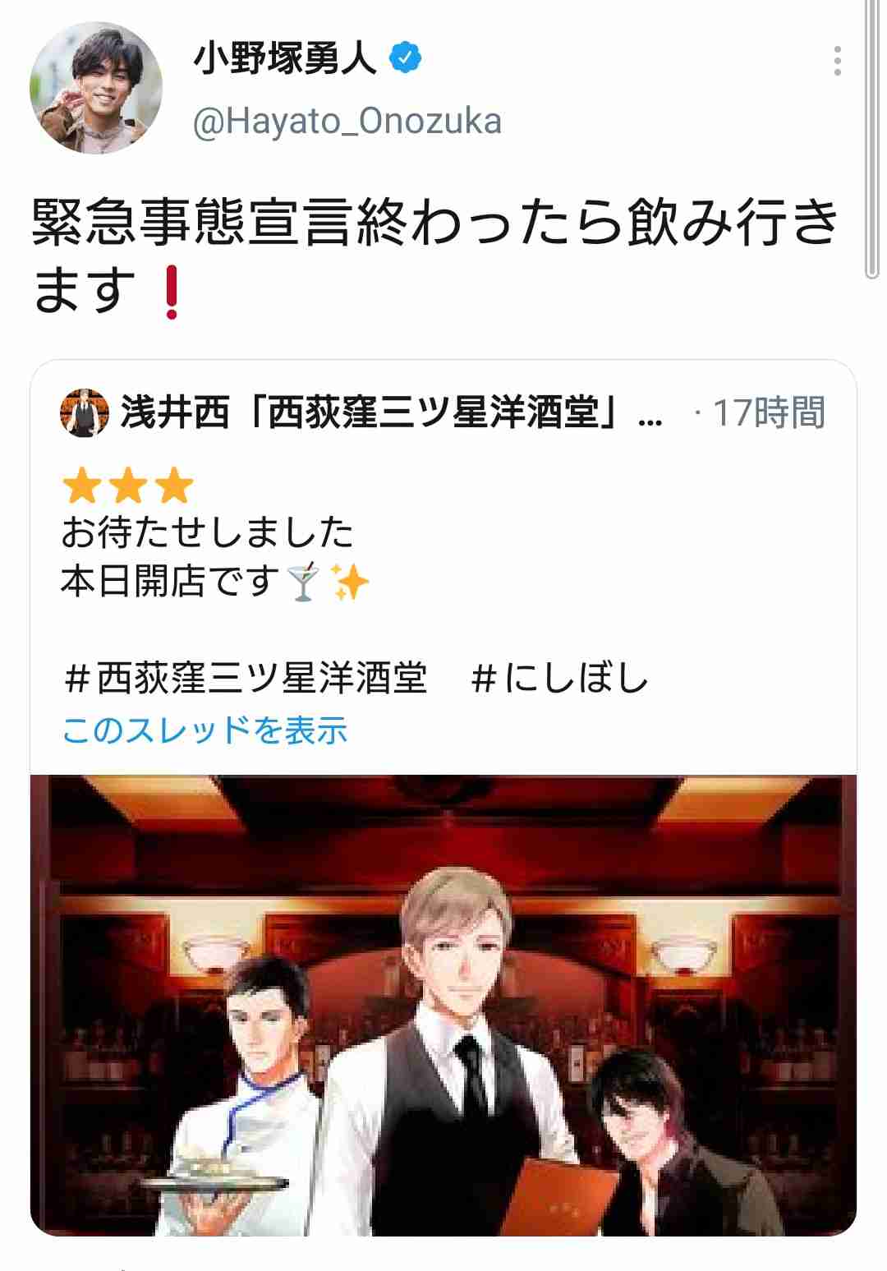Tap the quoted text お待たせしました
887x1271 pixels.
point(207,532)
